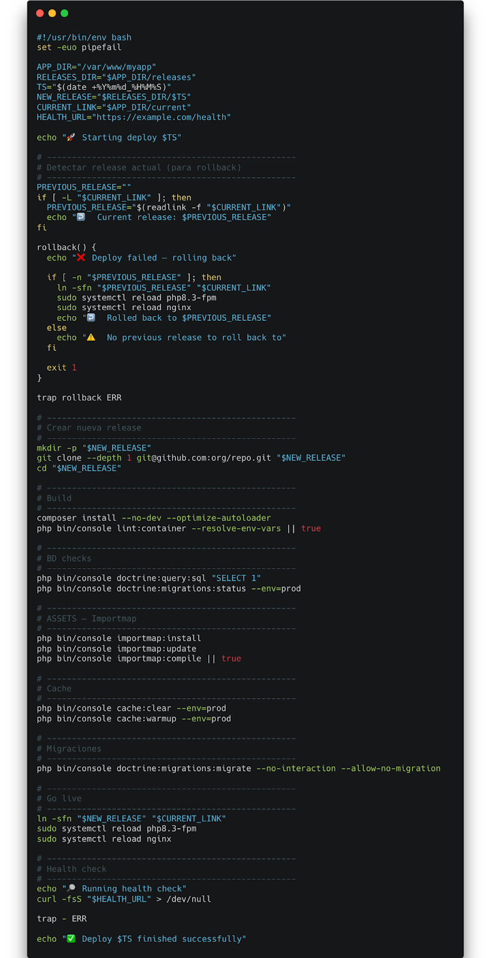491x958 pixels.
Task: Click the magnifying glass before Running health check
Action: pyautogui.click(x=71, y=888)
